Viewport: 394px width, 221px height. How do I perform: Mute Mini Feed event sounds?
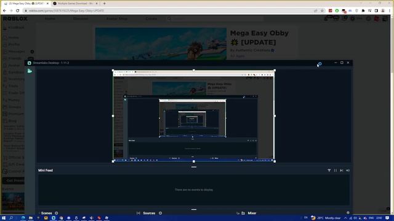click(x=348, y=171)
